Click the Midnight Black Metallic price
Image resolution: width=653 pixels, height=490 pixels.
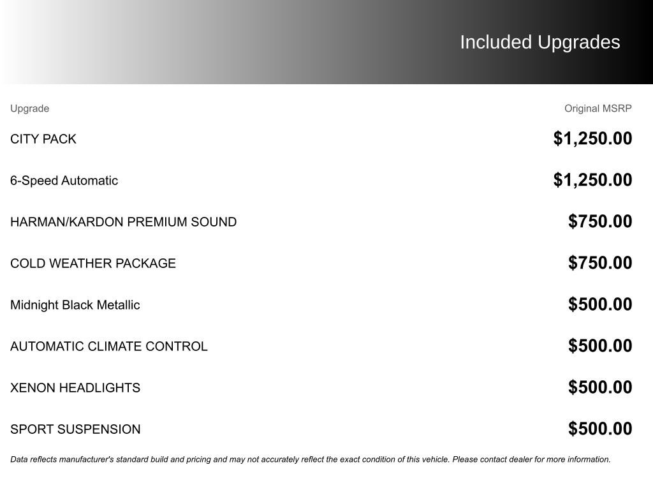[x=600, y=304]
